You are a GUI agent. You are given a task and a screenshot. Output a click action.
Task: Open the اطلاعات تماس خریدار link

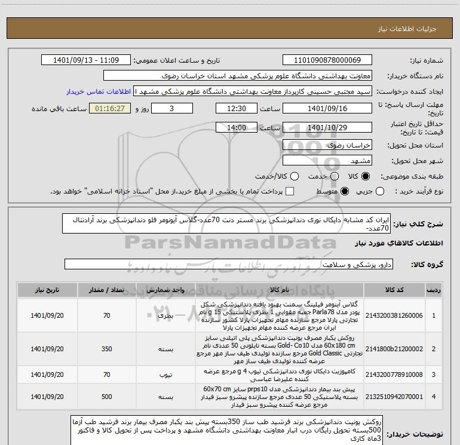pyautogui.click(x=99, y=91)
